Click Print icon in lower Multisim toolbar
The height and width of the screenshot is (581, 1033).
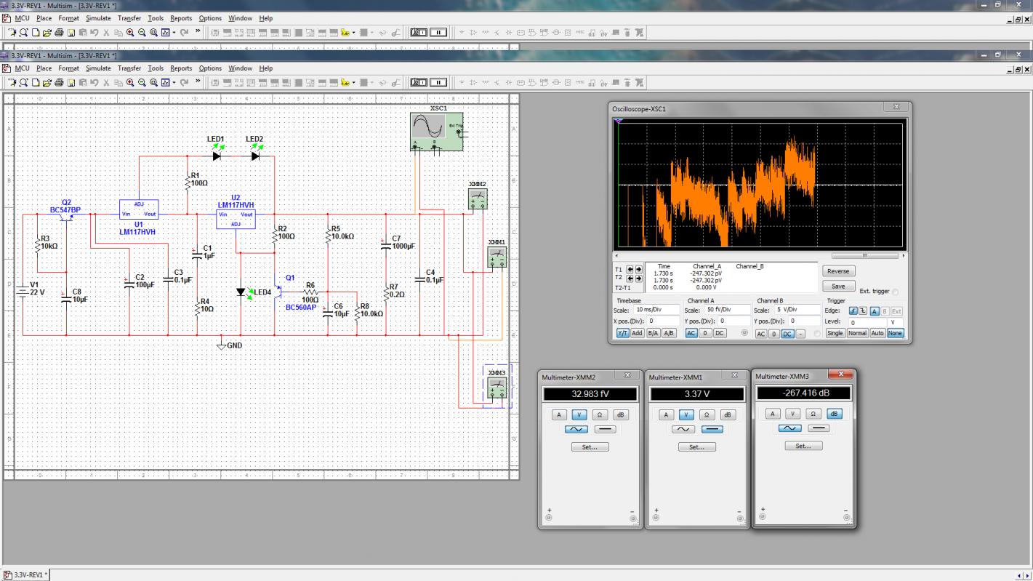[59, 83]
